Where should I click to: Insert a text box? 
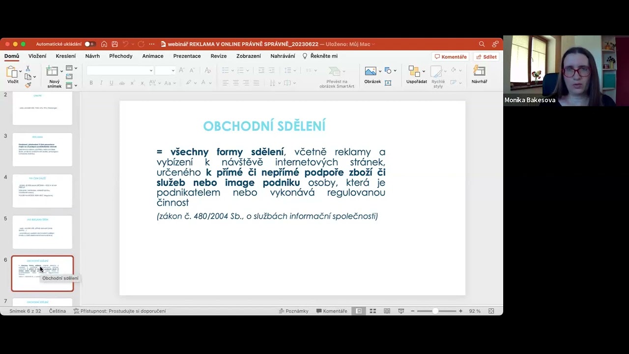click(x=388, y=83)
